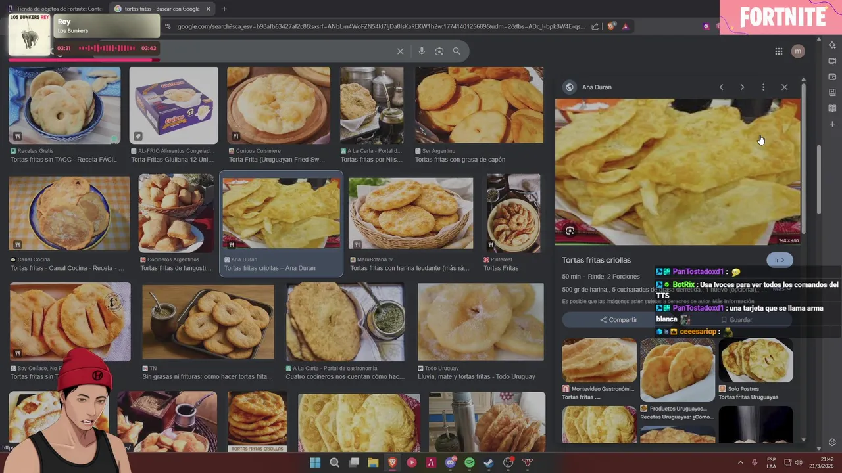Click the Compartir button

[618, 320]
